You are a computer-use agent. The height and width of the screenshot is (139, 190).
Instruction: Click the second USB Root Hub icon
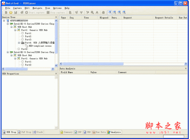pos(15,55)
